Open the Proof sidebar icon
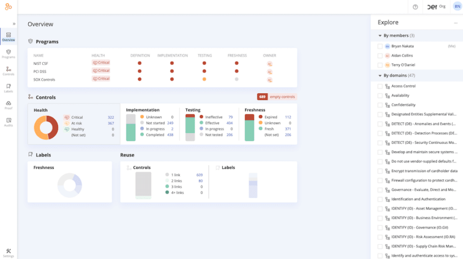463x259 pixels. pyautogui.click(x=8, y=104)
